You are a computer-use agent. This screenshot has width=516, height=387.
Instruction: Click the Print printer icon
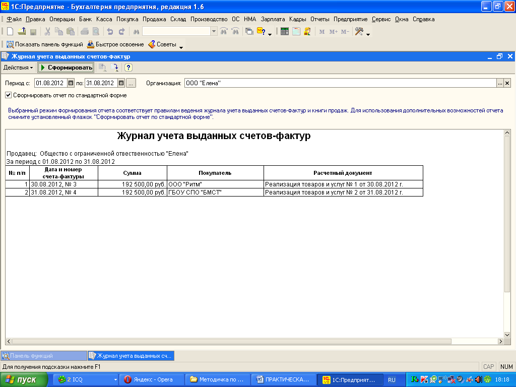point(85,32)
